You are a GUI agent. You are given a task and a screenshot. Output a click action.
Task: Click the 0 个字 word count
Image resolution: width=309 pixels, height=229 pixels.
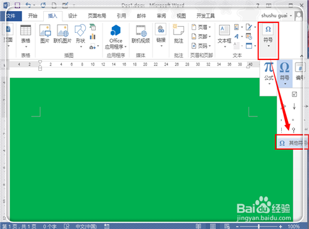[x=49, y=227]
